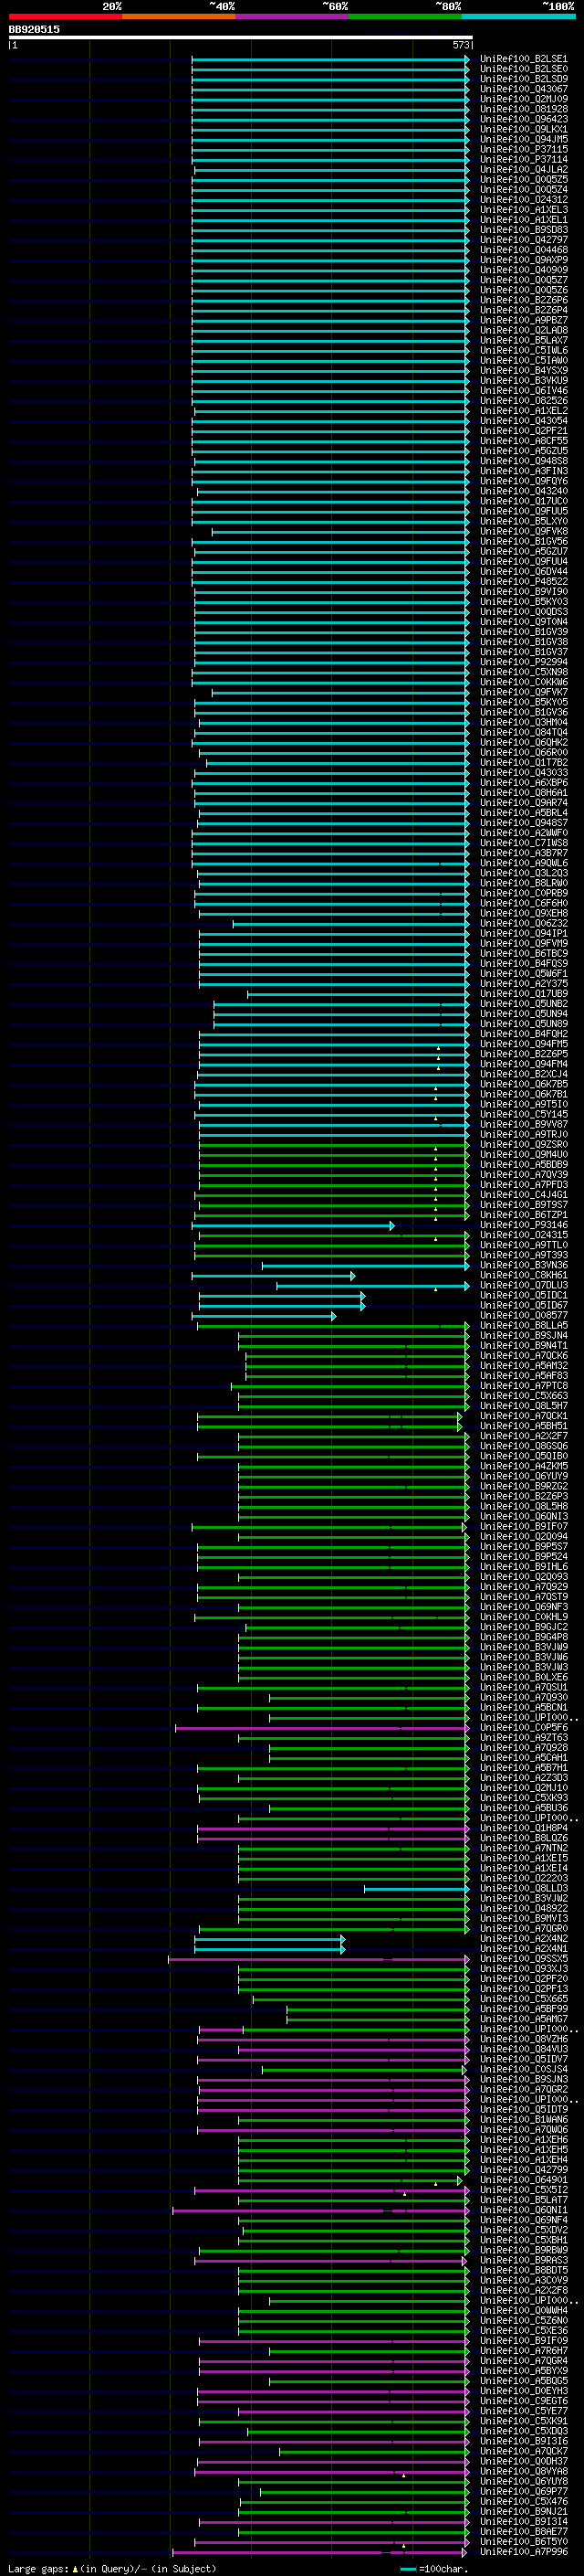Click the short cyan alignment bar for P93146
The image size is (584, 2576).
tap(293, 1225)
